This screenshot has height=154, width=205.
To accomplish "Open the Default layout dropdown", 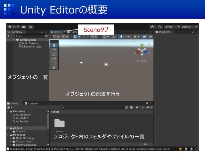I will coord(190,27).
